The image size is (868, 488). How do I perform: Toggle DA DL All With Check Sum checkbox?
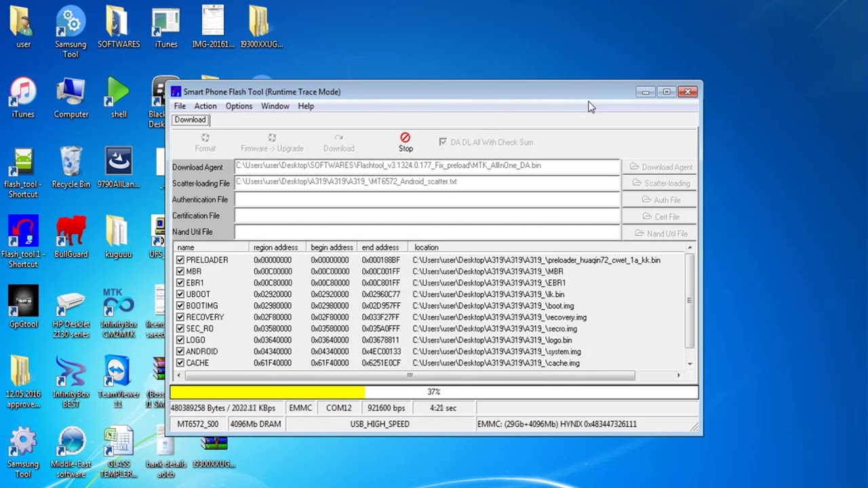click(443, 142)
